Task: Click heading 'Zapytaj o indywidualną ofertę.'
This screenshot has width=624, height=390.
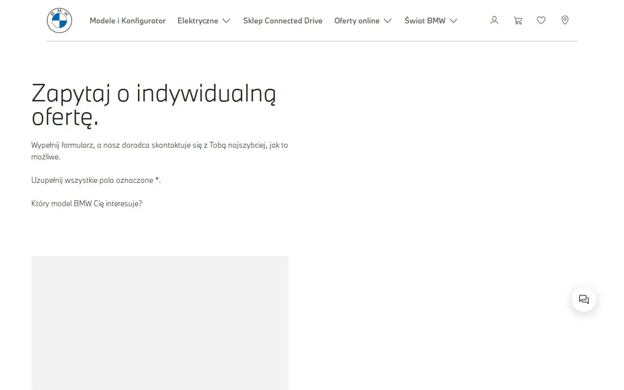Action: click(x=154, y=105)
